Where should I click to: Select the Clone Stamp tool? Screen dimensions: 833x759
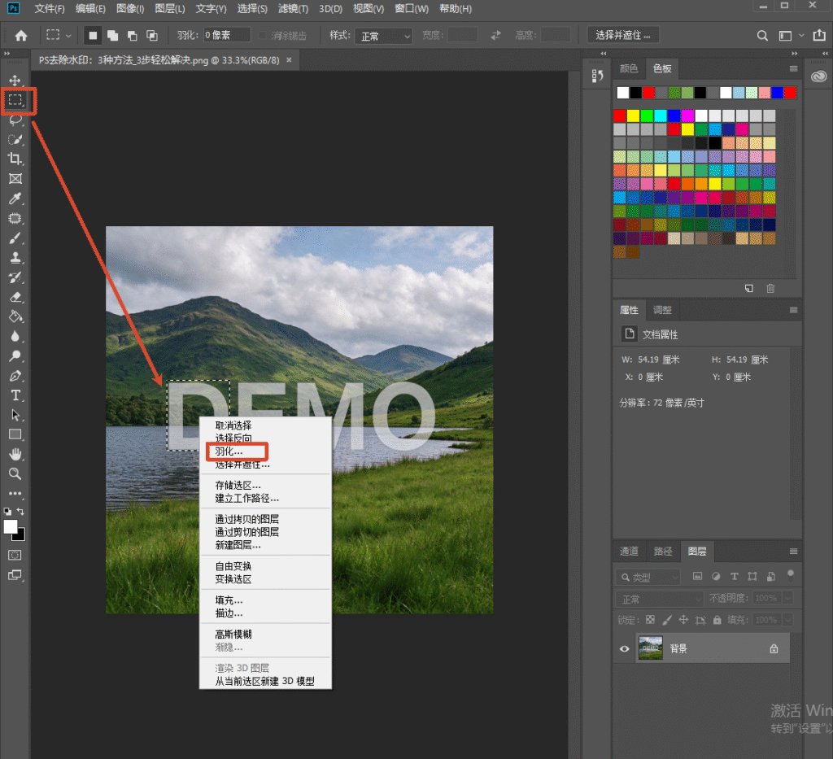pyautogui.click(x=15, y=258)
